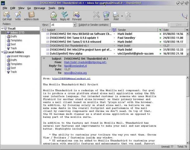190x150 pixels.
Task: Open the Tools menu
Action: [52, 8]
